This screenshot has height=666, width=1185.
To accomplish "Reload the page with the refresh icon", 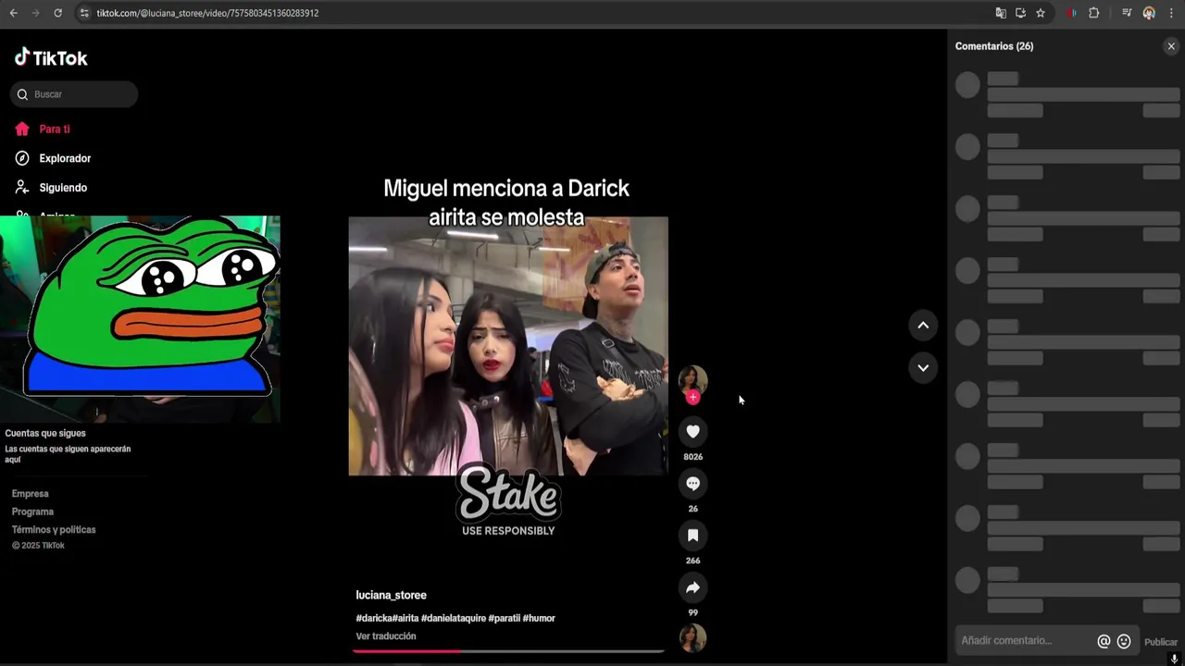I will point(57,13).
